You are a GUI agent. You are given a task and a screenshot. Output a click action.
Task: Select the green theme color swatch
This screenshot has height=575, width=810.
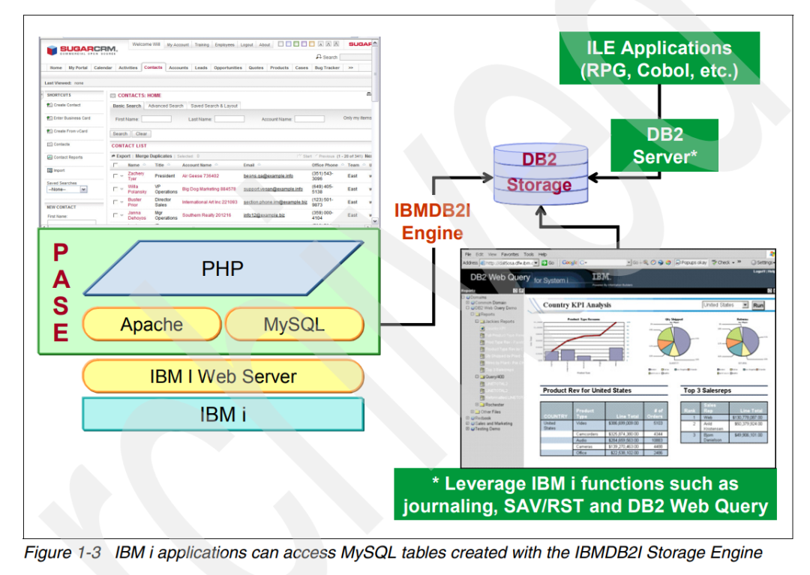click(x=296, y=44)
